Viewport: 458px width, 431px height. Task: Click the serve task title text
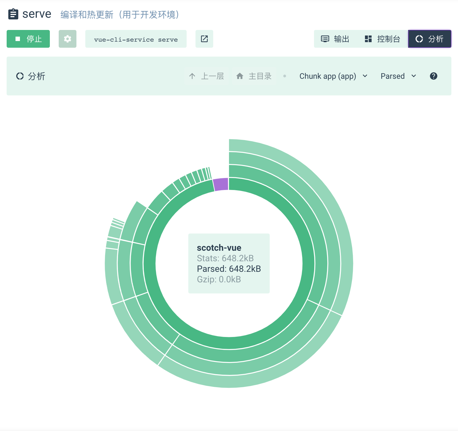[x=37, y=14]
